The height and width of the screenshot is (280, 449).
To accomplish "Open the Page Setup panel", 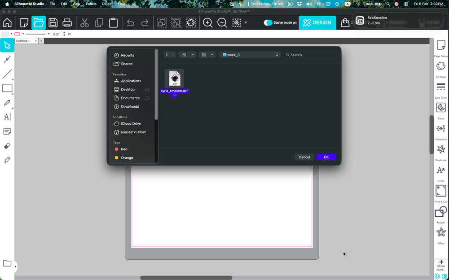I will (441, 45).
